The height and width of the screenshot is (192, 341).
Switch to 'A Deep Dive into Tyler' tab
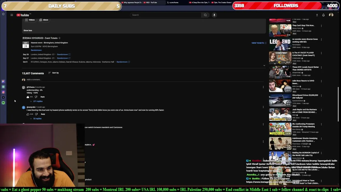199,2
